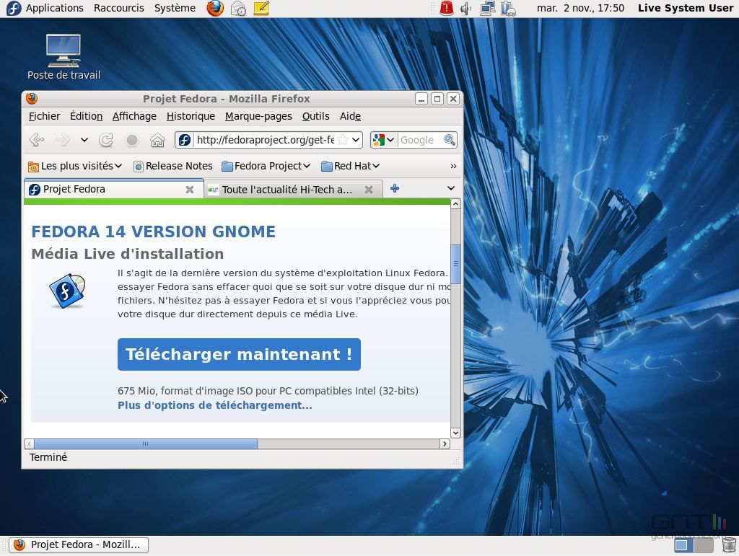Click the Télécharger maintenant ! button

239,355
